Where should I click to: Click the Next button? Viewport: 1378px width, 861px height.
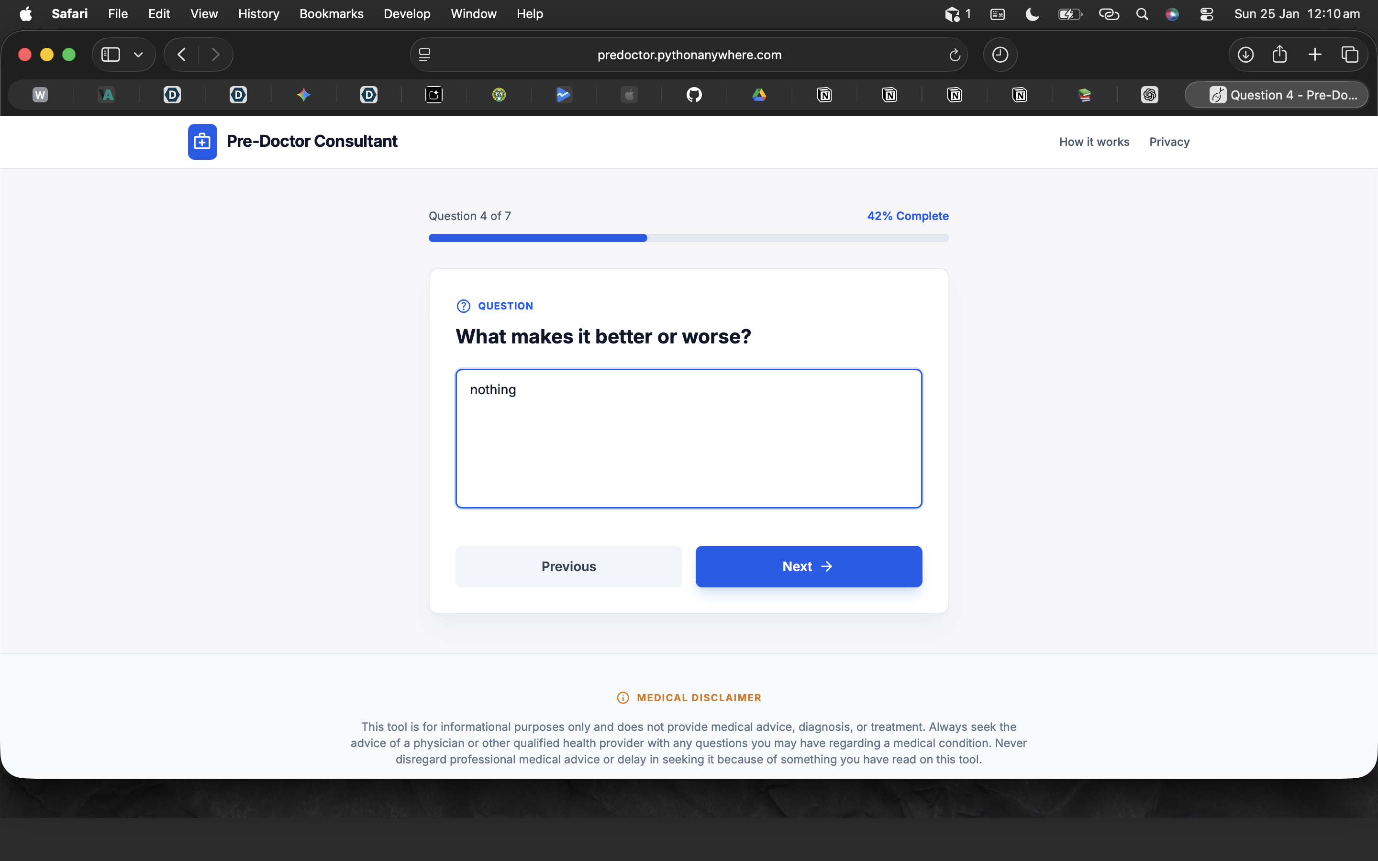pyautogui.click(x=808, y=566)
